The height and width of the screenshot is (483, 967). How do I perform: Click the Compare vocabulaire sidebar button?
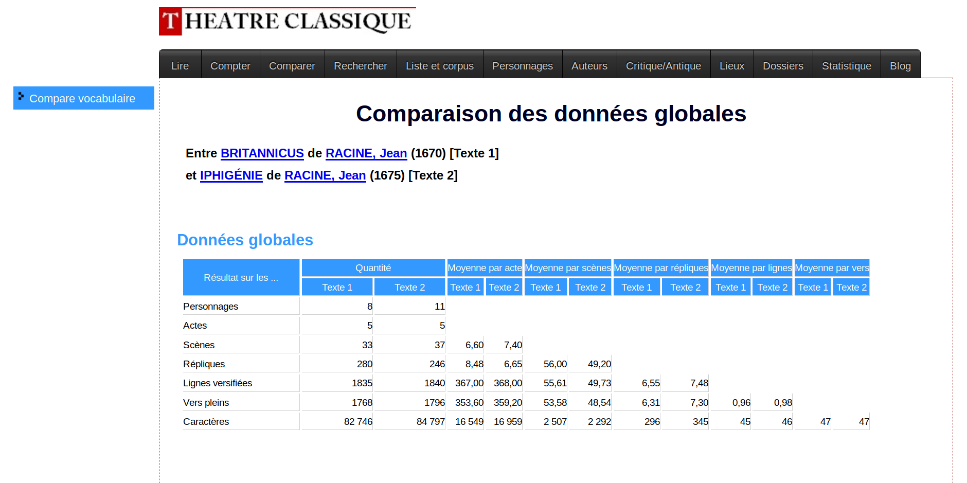[x=84, y=98]
